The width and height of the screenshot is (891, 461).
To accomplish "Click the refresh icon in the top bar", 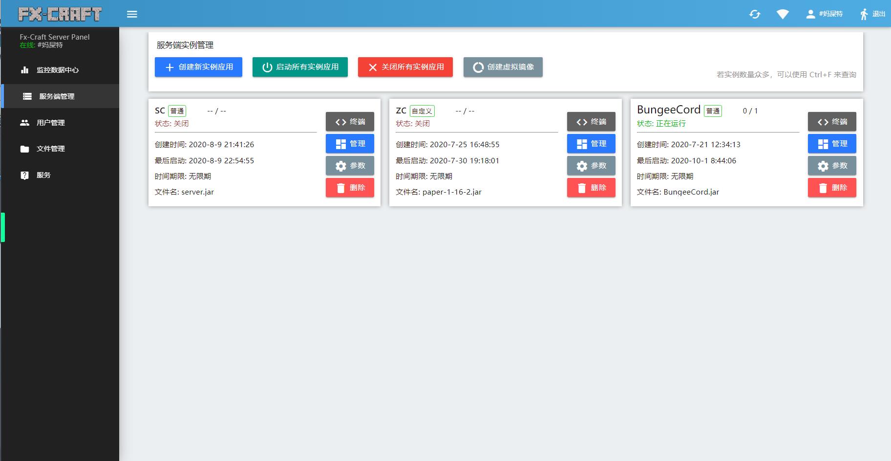I will [755, 14].
